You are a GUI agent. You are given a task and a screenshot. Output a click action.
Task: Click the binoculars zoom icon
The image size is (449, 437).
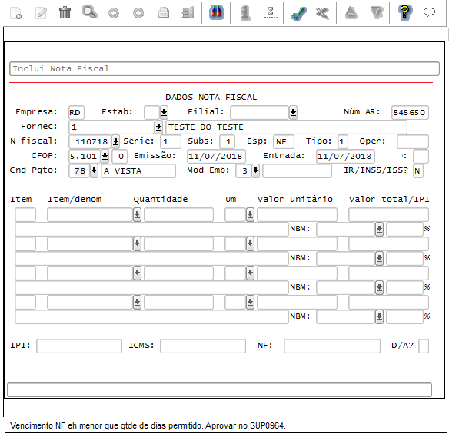(x=217, y=12)
